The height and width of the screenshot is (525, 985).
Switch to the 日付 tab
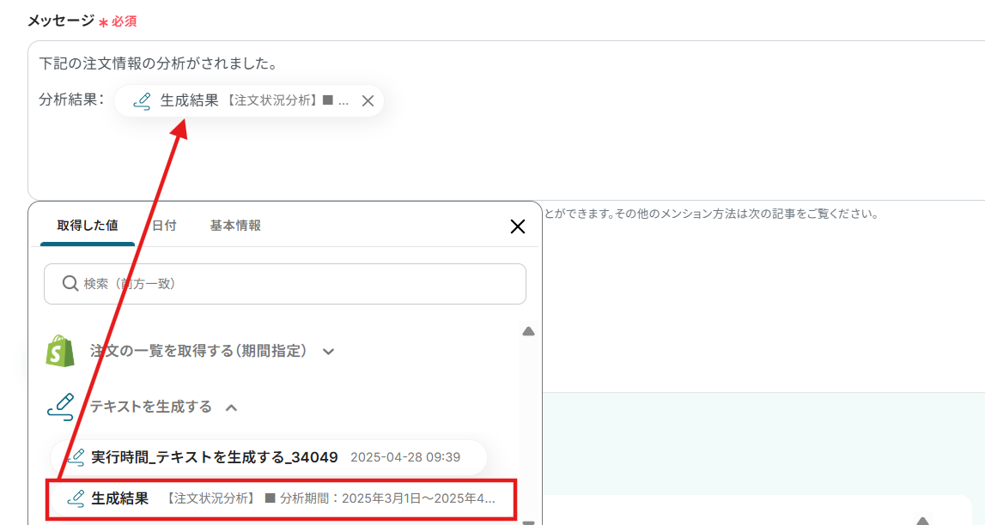(165, 226)
